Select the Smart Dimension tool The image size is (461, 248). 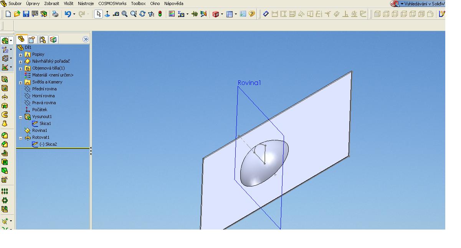(266, 14)
